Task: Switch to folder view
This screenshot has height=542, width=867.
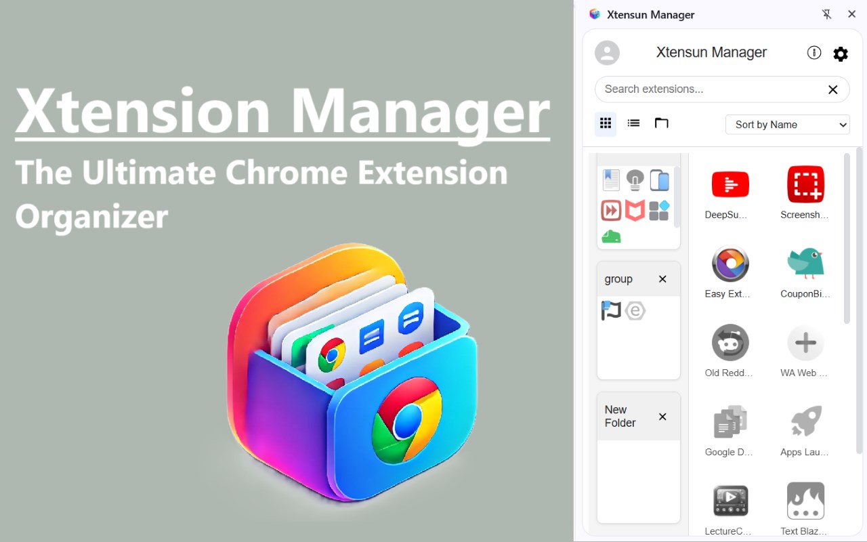Action: (661, 123)
